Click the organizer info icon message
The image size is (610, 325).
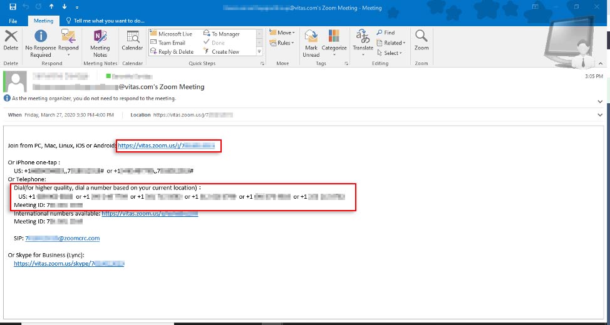pos(7,98)
